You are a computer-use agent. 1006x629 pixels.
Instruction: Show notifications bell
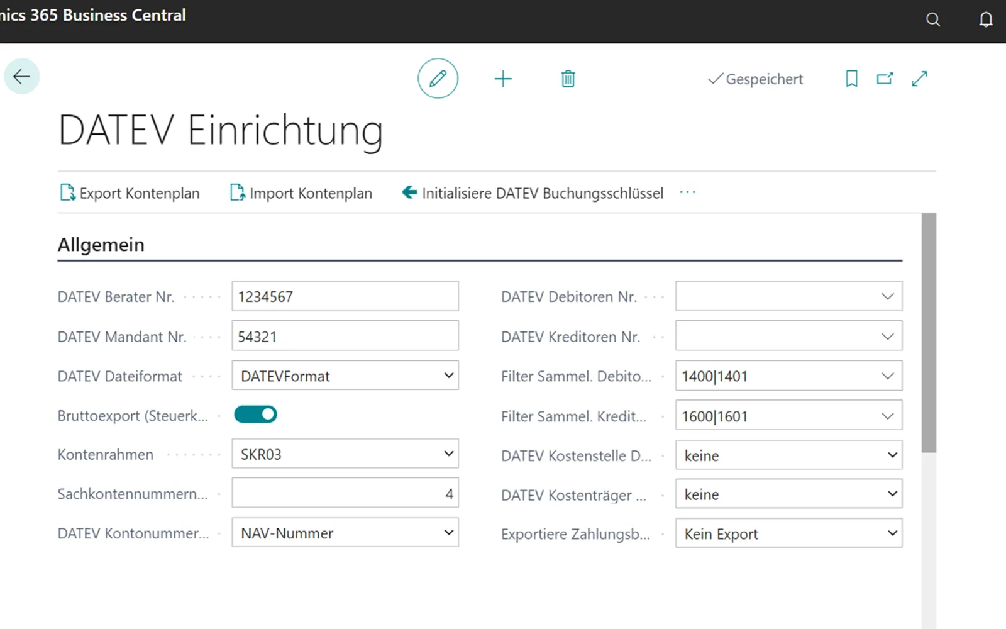click(x=986, y=19)
